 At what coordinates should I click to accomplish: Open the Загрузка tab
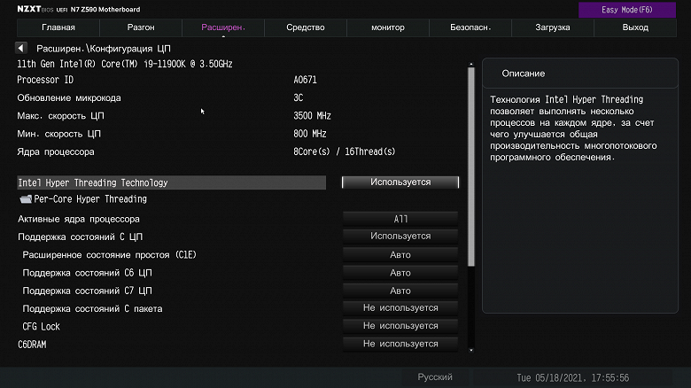tap(553, 27)
